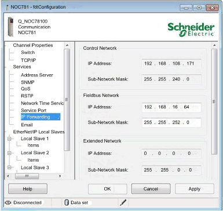Open the Email service page
This screenshot has width=223, height=211.
point(27,125)
